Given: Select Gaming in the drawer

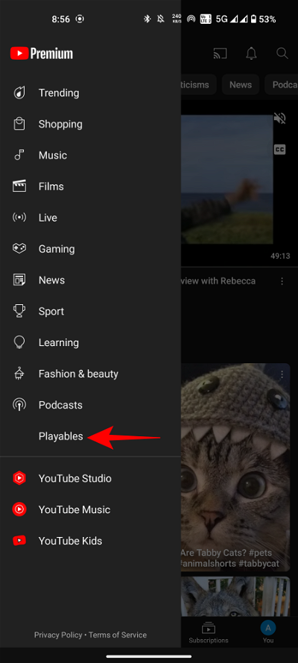Looking at the screenshot, I should click(57, 249).
